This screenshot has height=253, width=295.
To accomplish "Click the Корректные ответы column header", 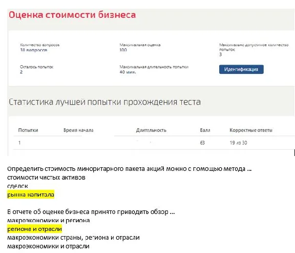I will click(x=251, y=130).
